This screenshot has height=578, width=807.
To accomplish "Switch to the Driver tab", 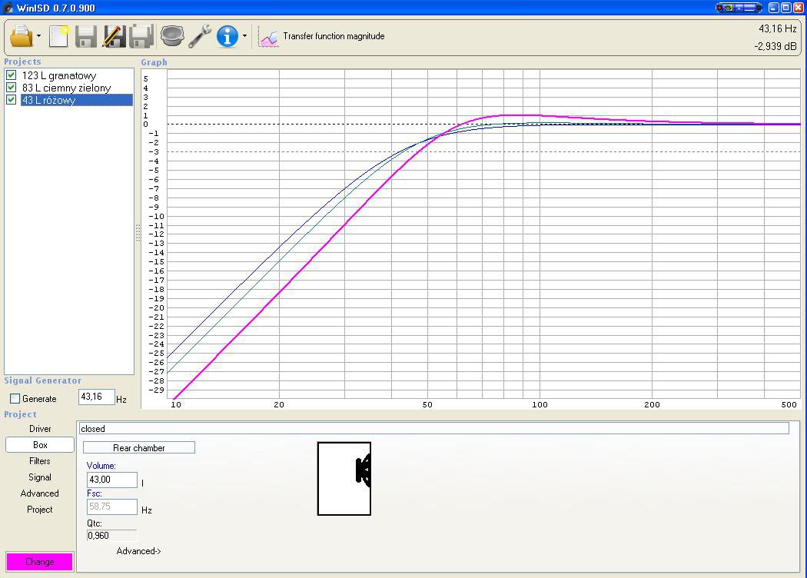I will point(40,429).
